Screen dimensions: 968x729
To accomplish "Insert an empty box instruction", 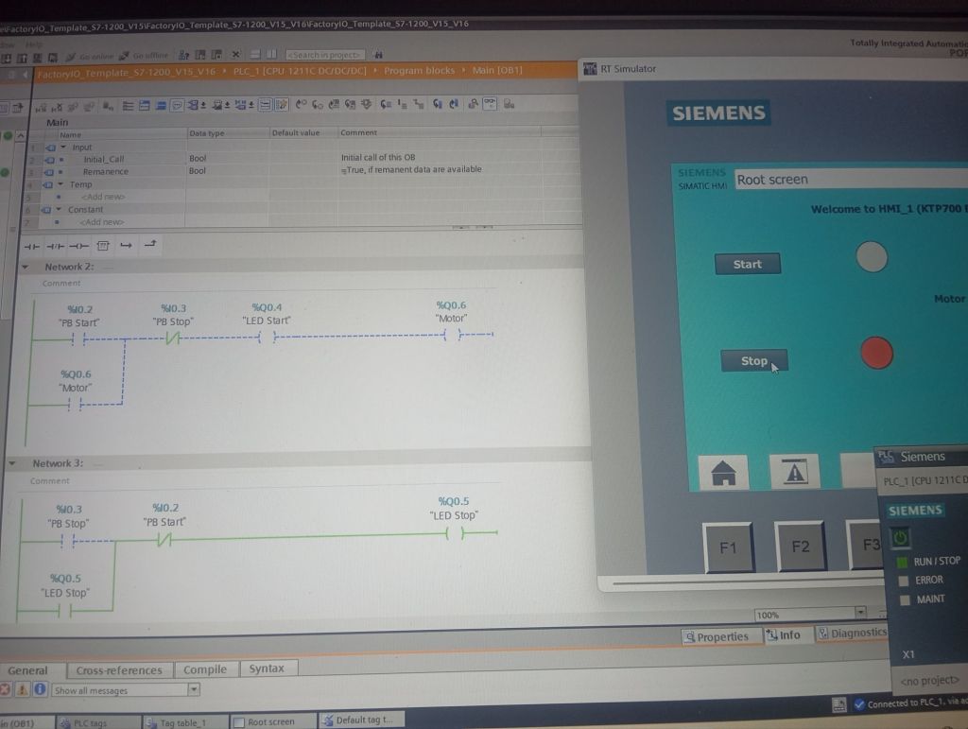I will pos(103,246).
